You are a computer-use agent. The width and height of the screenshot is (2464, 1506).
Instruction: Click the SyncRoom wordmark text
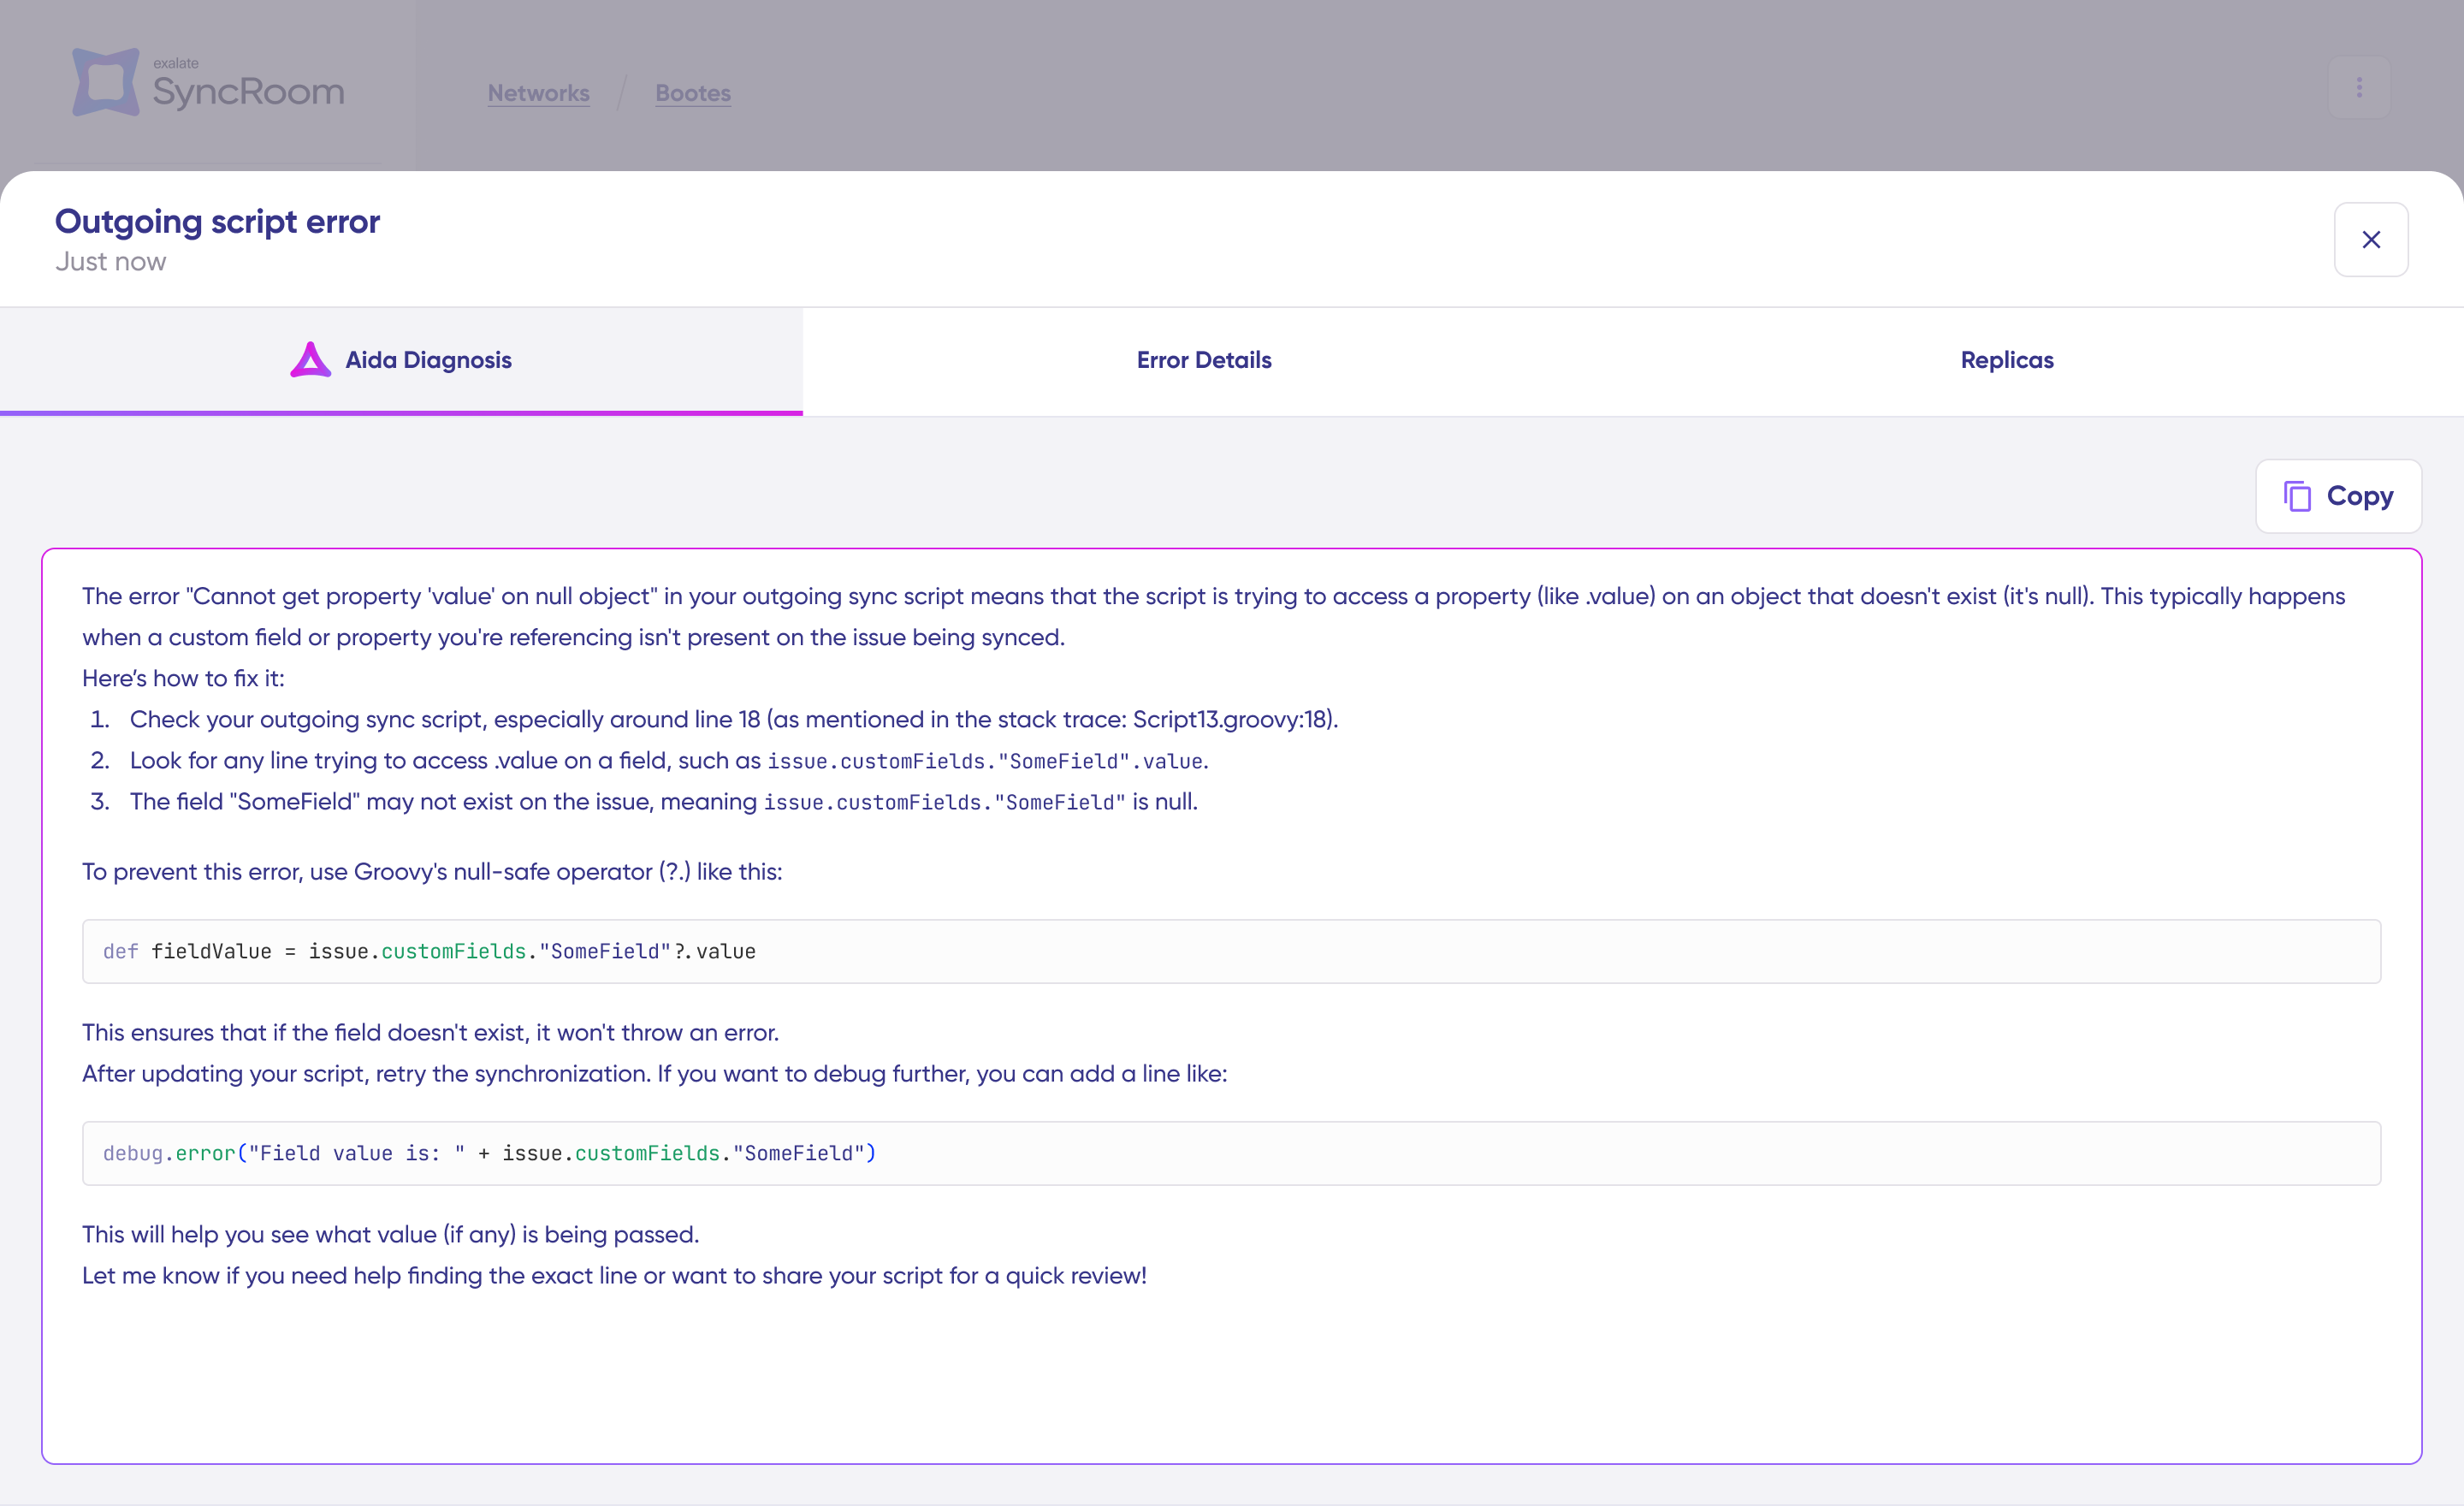point(248,92)
